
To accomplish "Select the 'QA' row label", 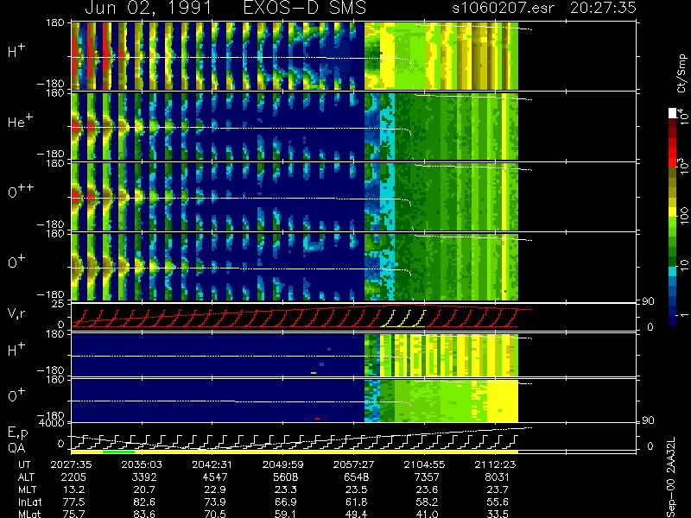I will [x=16, y=447].
